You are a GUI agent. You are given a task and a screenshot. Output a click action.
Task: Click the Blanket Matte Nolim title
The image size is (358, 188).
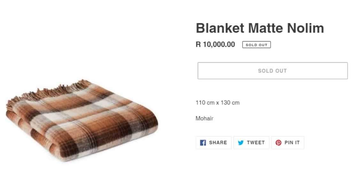click(260, 28)
